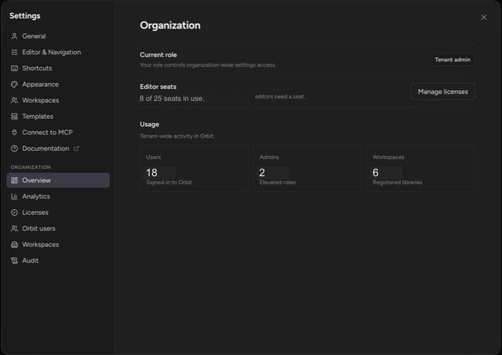Screen dimensions: 502x355
Task: Click the Analytics bar chart icon
Action: click(x=14, y=196)
